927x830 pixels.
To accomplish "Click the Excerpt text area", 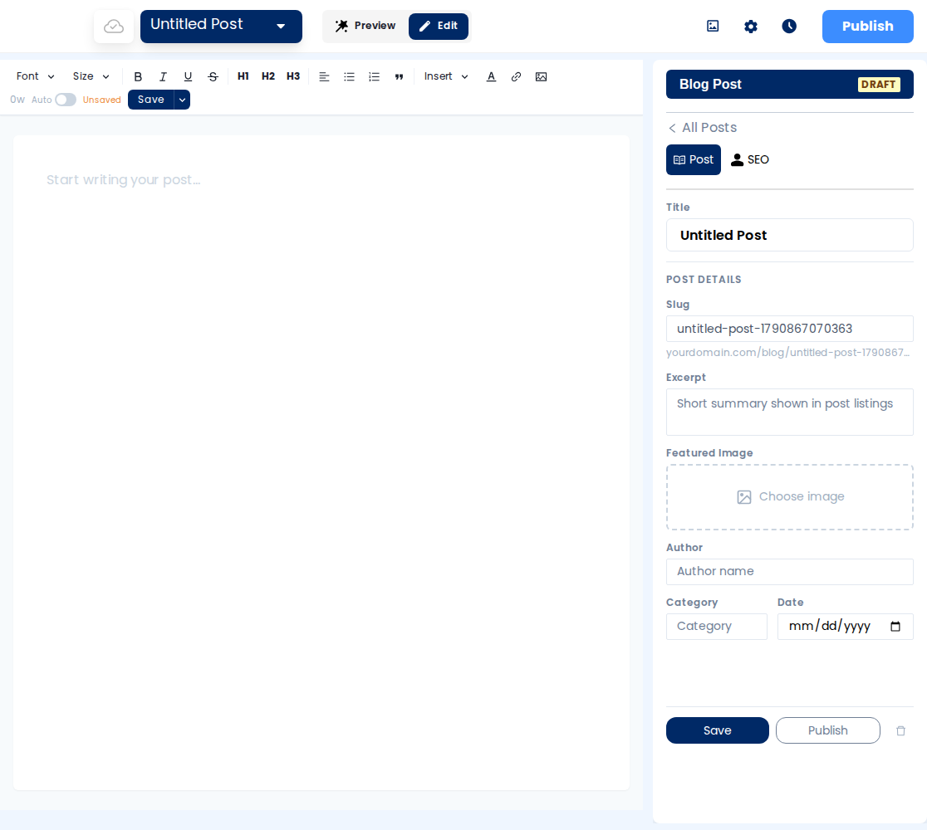I will (790, 413).
